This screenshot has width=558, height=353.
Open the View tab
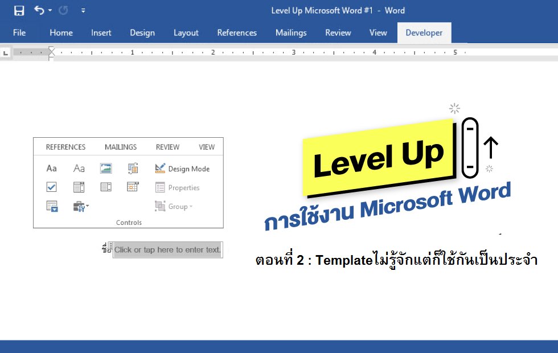[x=378, y=33]
